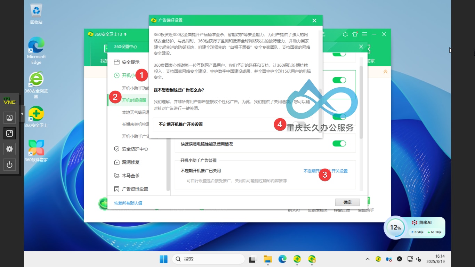Open Recycle Bin desktop icon
The height and width of the screenshot is (267, 475).
[x=36, y=14]
